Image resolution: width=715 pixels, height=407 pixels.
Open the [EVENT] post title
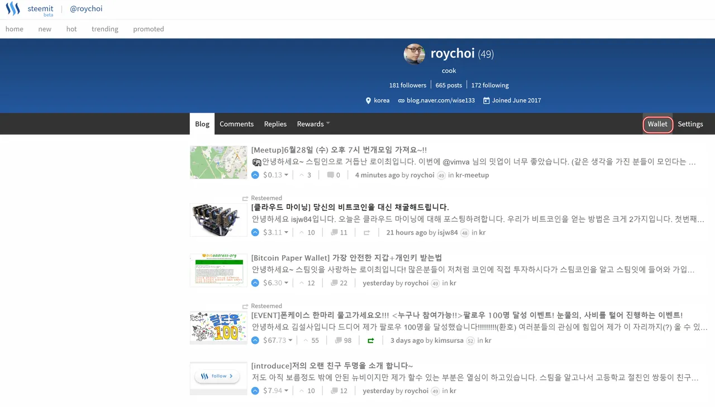[x=467, y=315]
